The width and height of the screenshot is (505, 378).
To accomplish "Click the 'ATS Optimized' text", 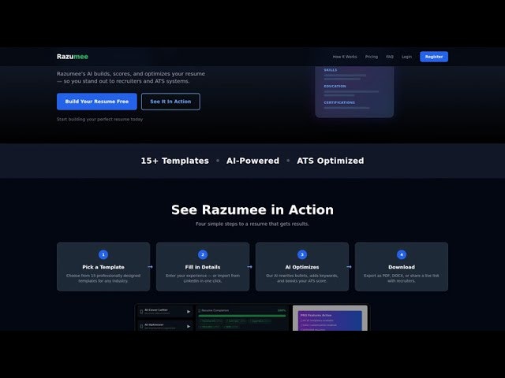I will coord(331,161).
